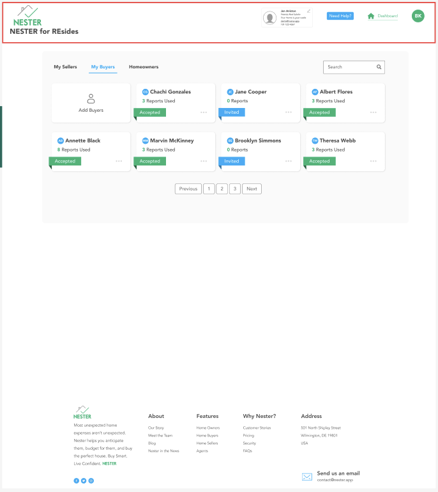Open more options on Brooklyn Simmons card
438x492 pixels.
(289, 161)
